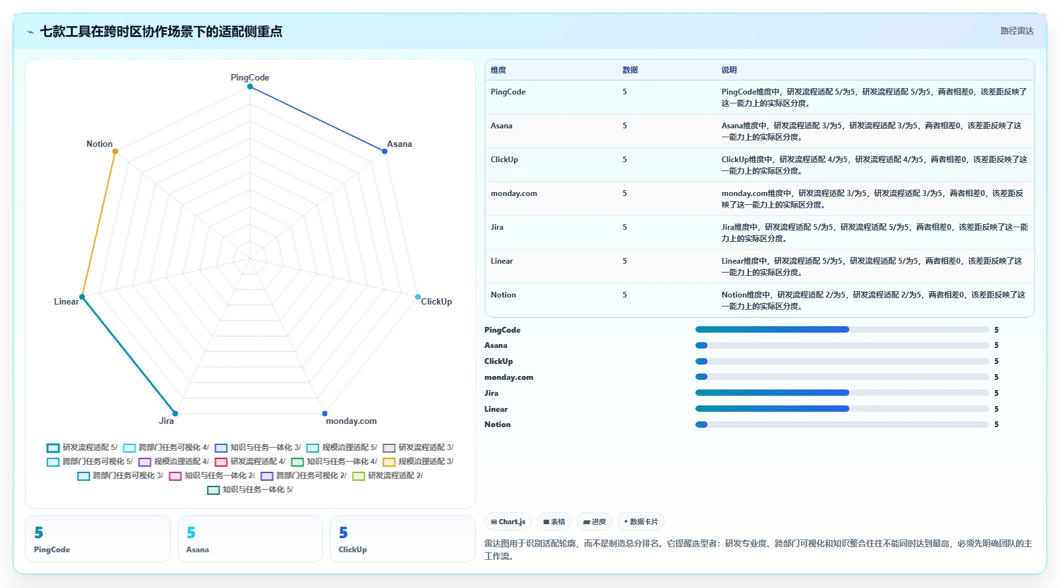Click the pink swatch for 知识与任务一体化 2/
This screenshot has width=1060, height=588.
coord(175,476)
